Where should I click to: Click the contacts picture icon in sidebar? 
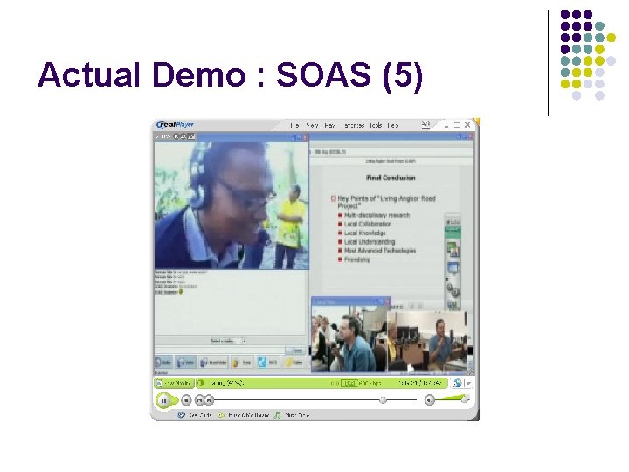tap(453, 250)
